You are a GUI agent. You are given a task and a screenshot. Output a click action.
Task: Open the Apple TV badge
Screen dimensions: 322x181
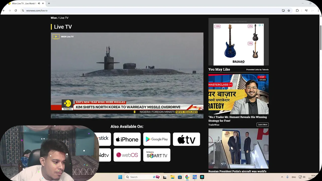[186, 139]
